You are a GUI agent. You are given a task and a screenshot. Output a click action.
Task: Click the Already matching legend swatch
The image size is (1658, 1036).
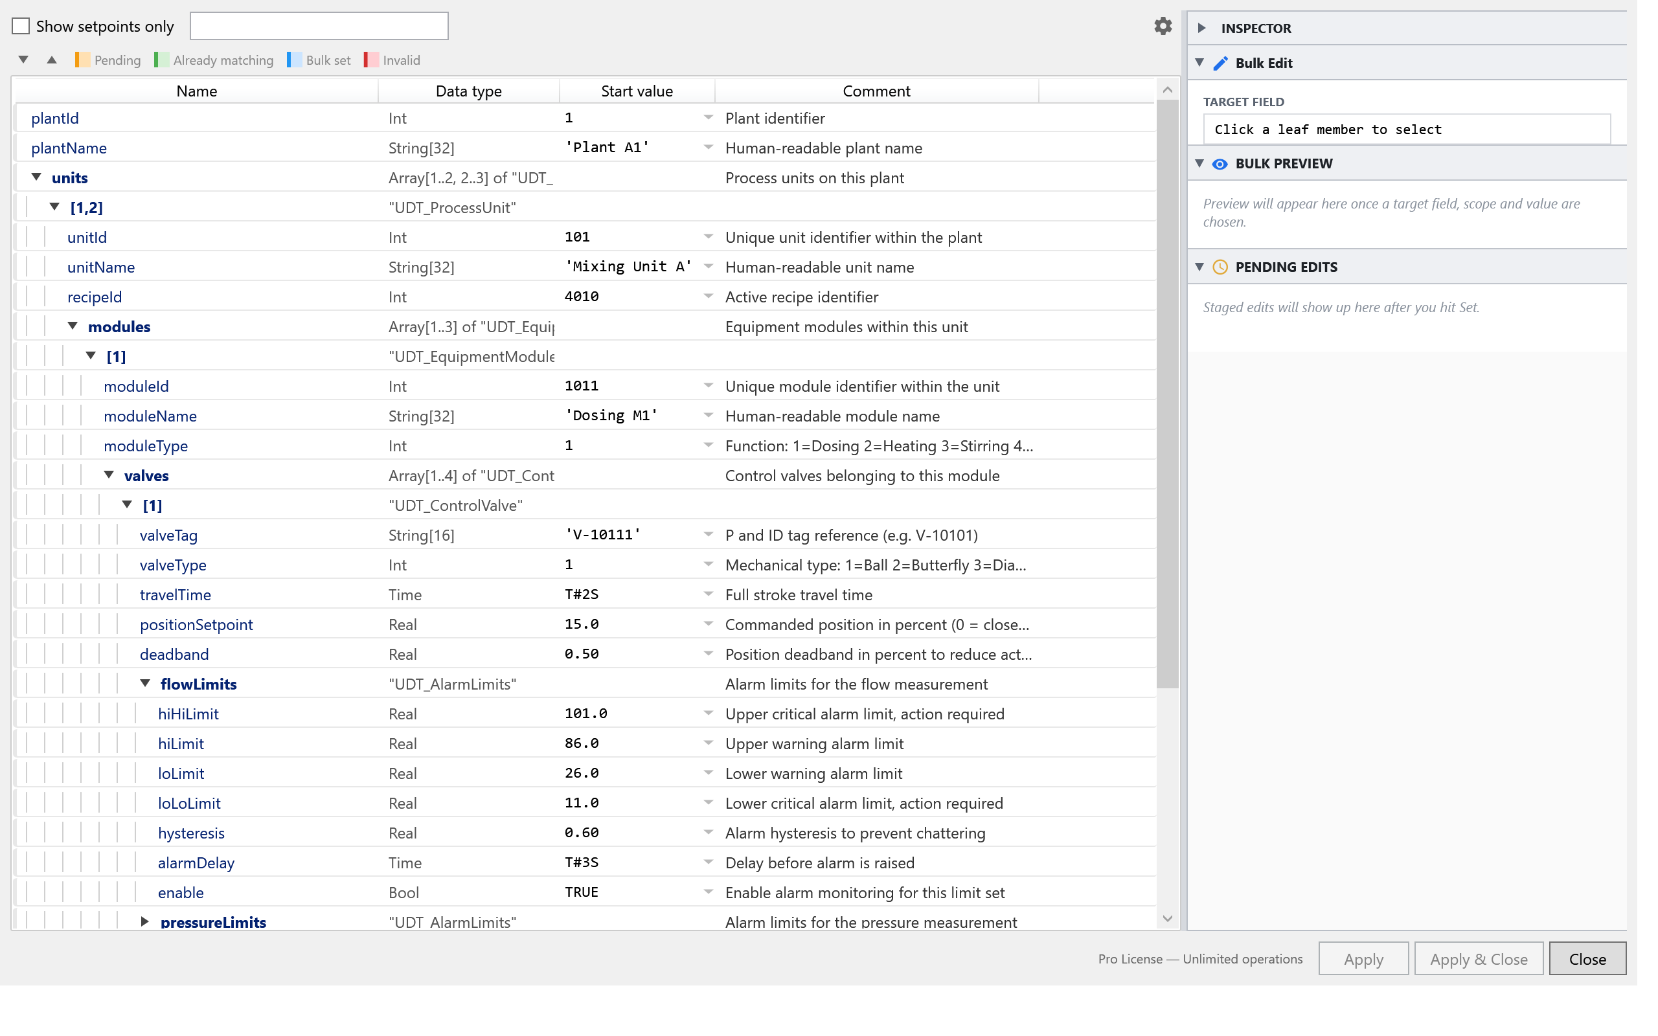click(x=162, y=60)
